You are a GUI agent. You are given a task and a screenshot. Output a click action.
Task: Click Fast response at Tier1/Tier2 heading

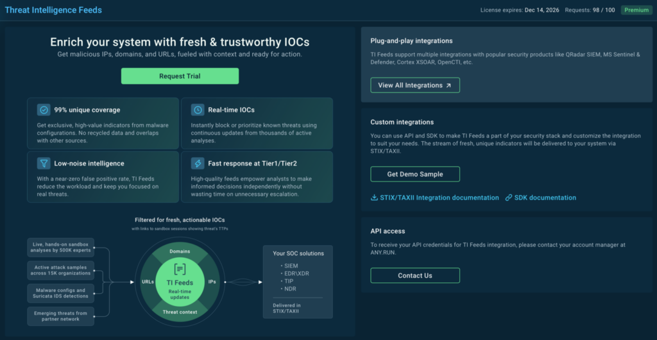tap(253, 164)
